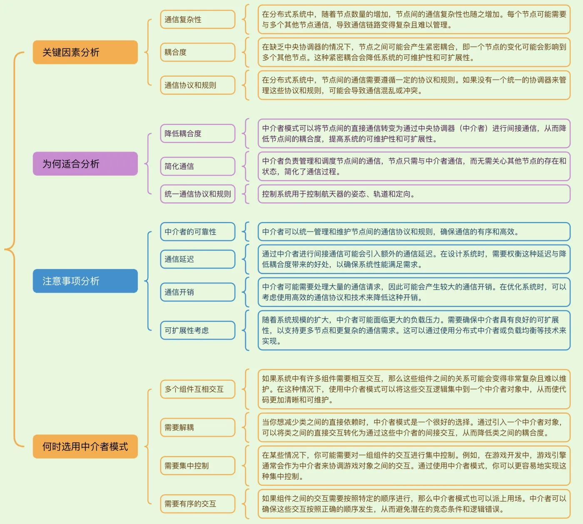The width and height of the screenshot is (583, 524).
Task: Click the 耦合度 subtopic node
Action: pyautogui.click(x=198, y=52)
